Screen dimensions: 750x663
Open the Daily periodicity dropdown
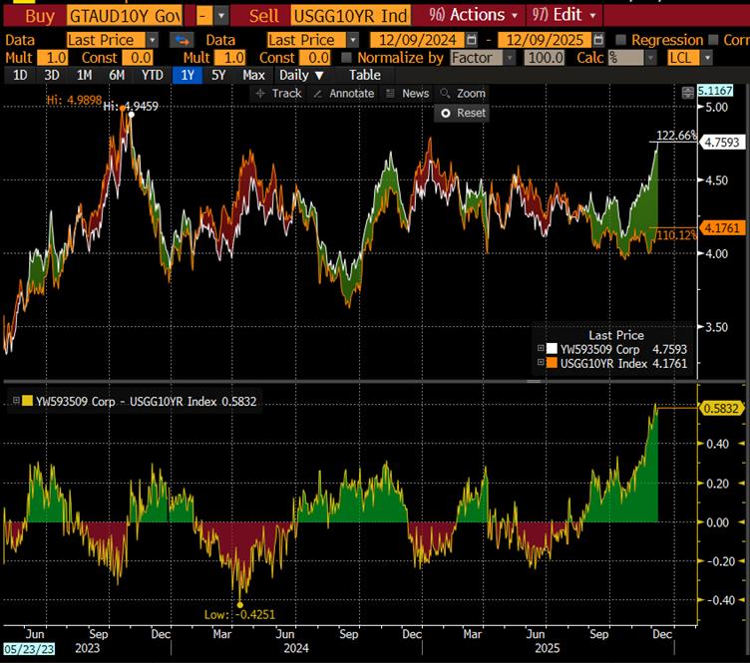coord(301,75)
